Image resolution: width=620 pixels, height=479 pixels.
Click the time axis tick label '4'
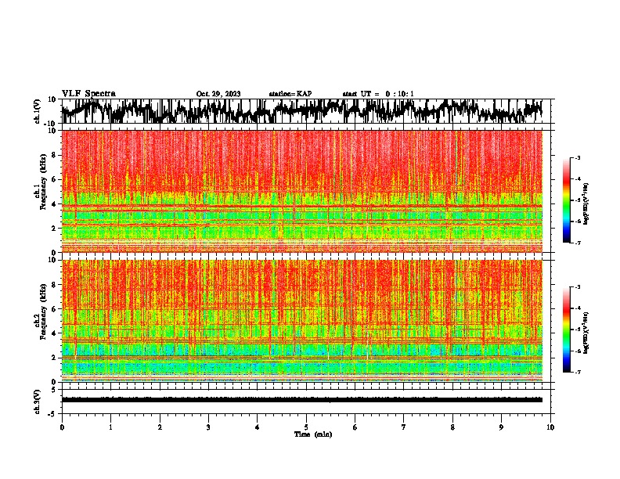[258, 427]
